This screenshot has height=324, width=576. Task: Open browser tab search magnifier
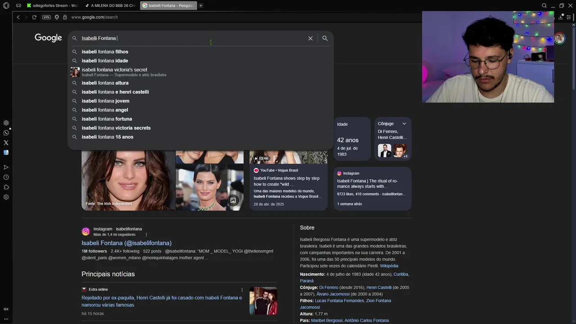[x=544, y=5]
